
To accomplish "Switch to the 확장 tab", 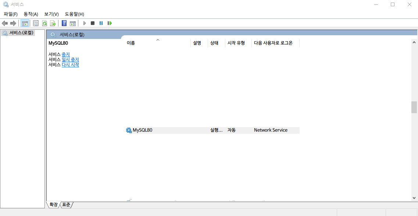I will (54, 205).
